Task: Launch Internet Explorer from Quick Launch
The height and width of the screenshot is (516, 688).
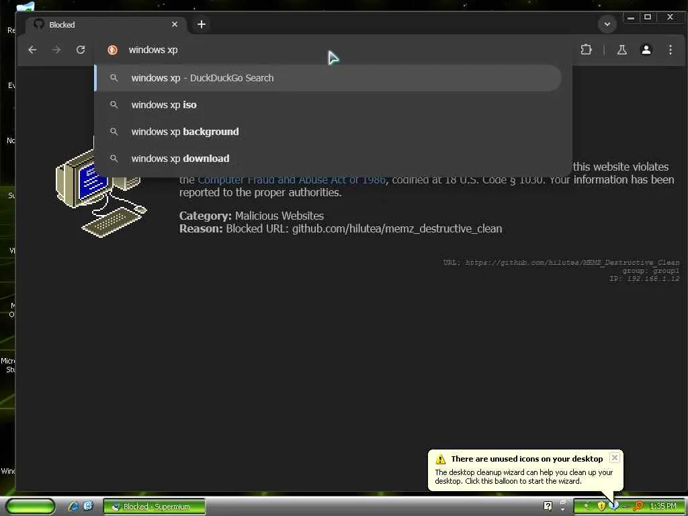Action: pos(74,506)
